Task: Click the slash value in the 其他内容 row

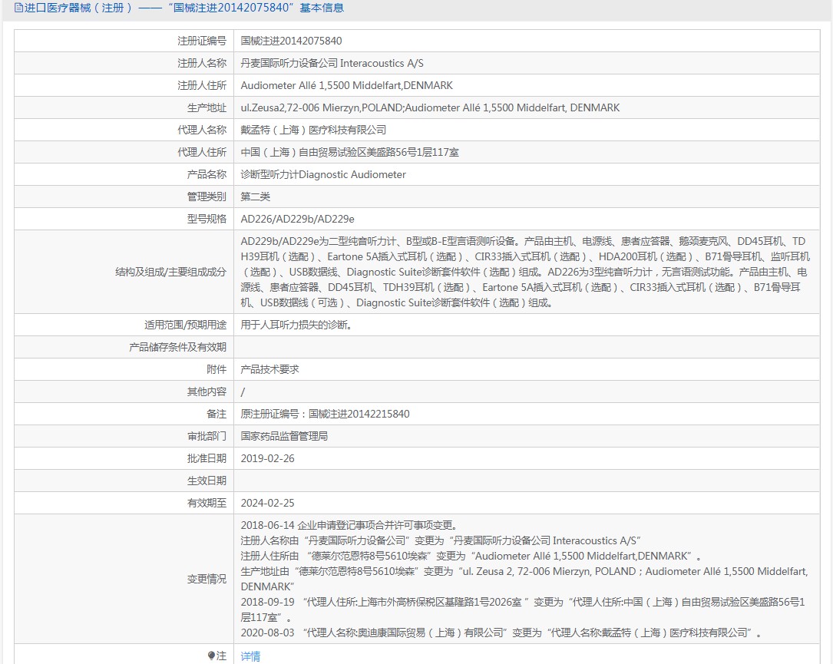Action: 243,392
